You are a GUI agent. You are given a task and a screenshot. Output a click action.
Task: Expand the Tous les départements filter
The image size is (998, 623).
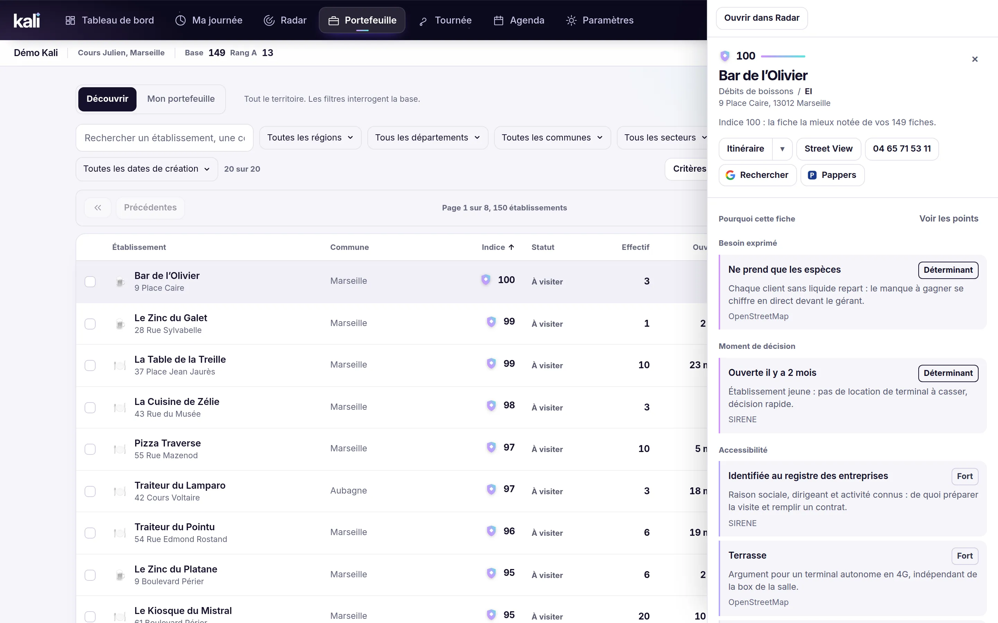click(428, 138)
